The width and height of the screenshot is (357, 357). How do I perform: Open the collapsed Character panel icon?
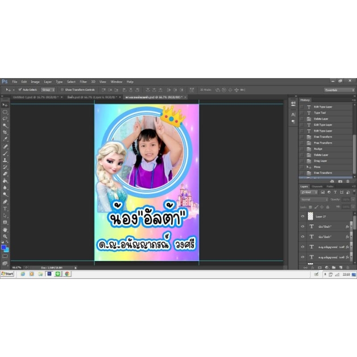[x=293, y=114]
